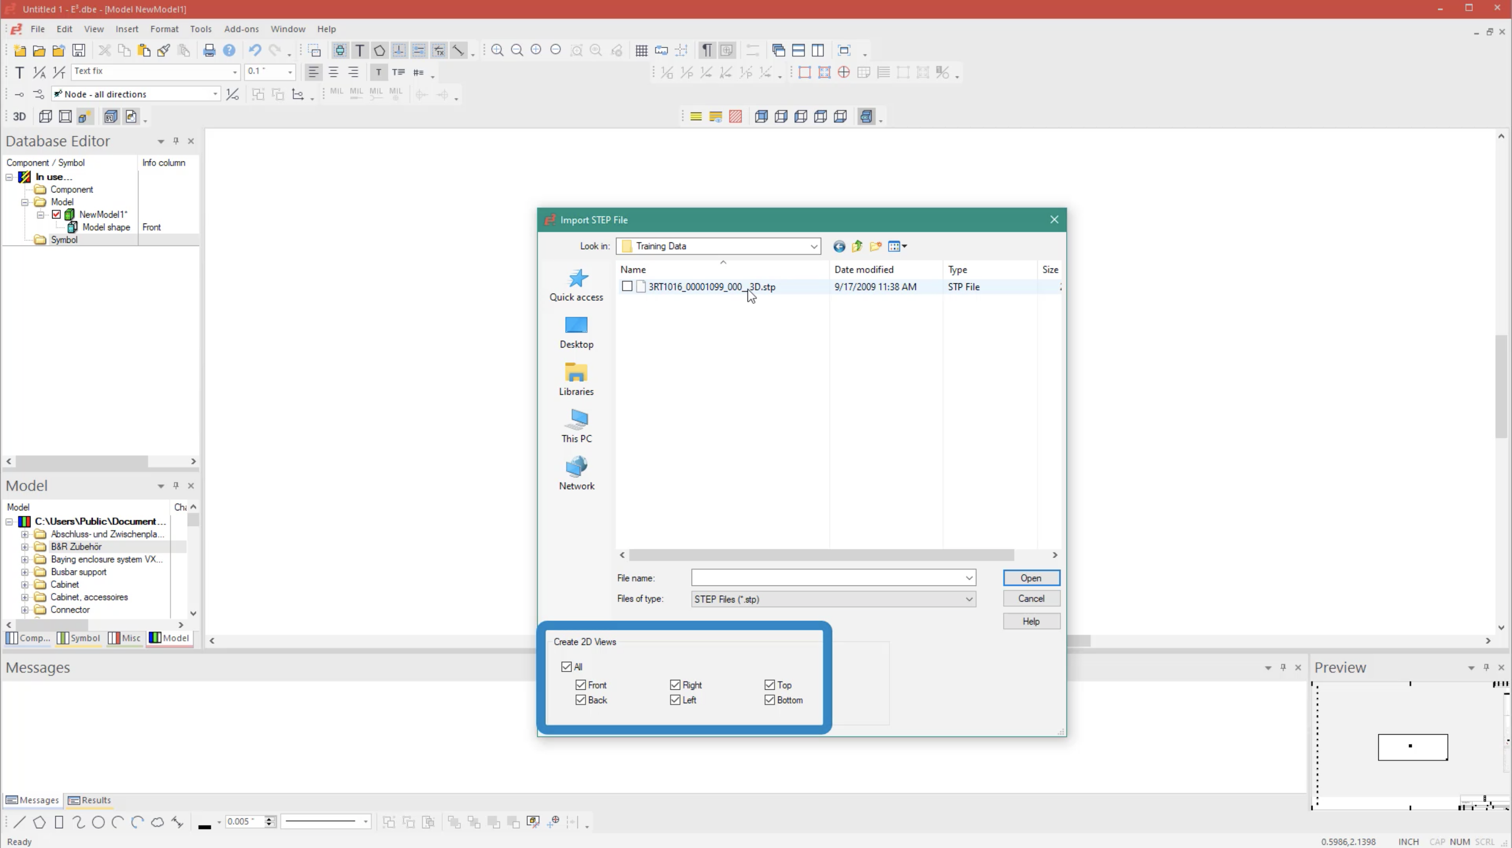Open the Look in folder dropdown

click(x=814, y=246)
